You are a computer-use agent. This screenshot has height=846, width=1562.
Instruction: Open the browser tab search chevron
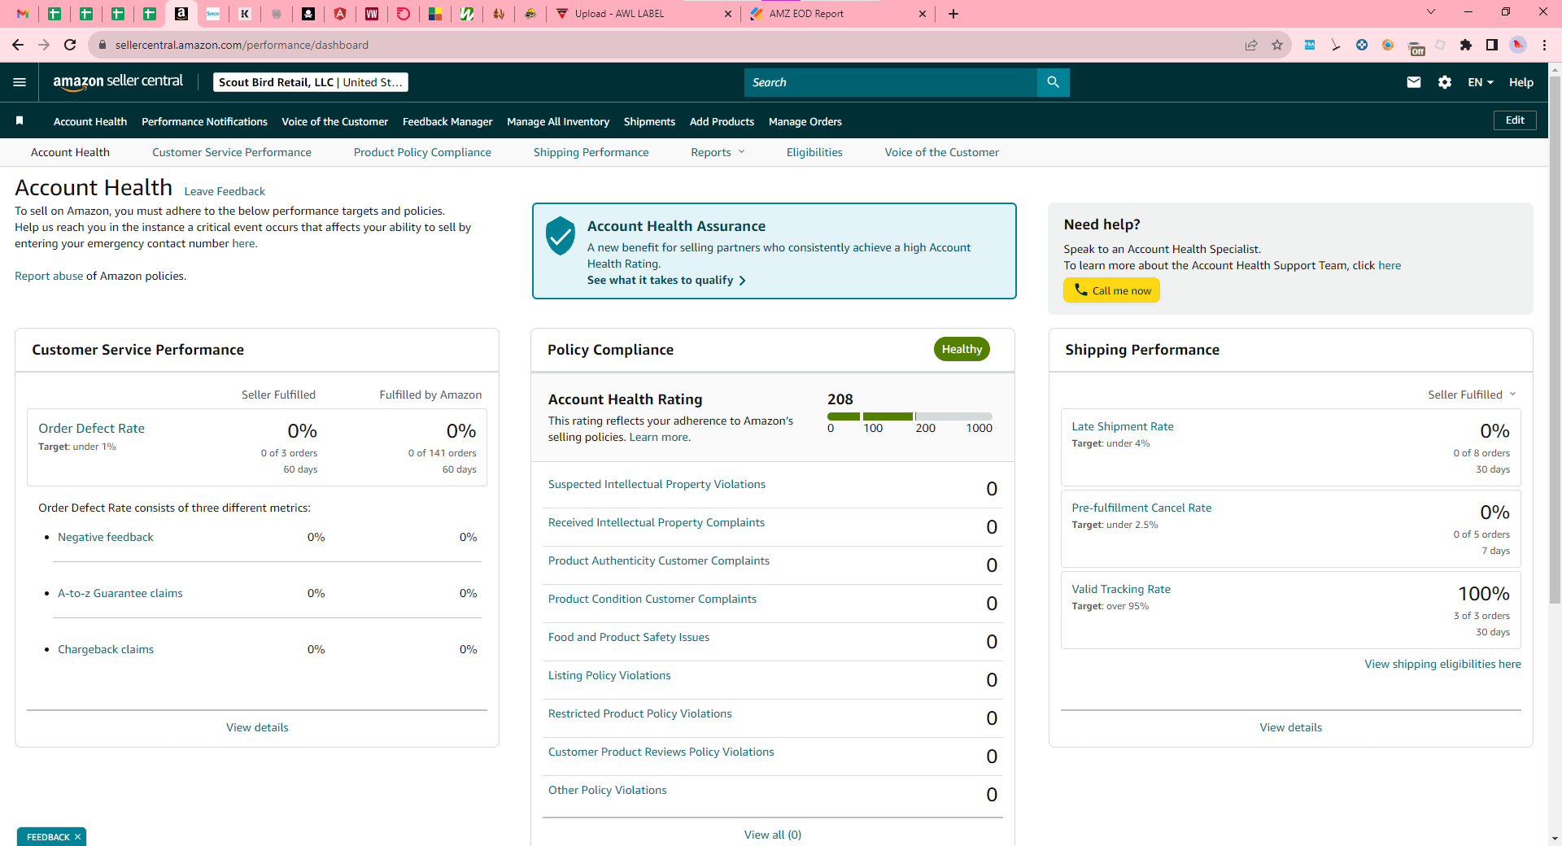(x=1431, y=11)
